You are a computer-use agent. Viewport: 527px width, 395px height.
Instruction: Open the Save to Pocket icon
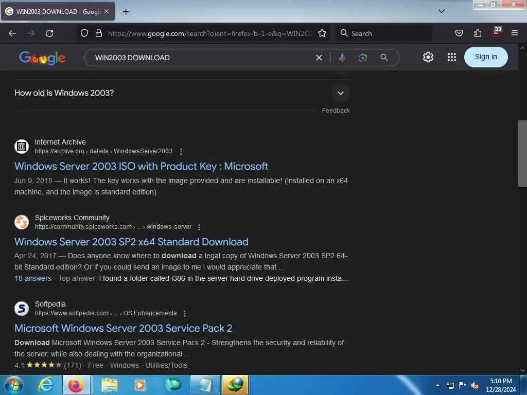tap(459, 33)
